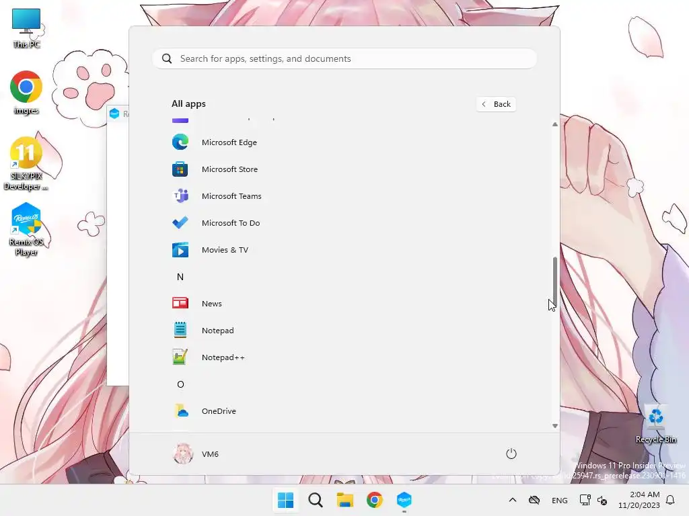
Task: Click OneDrive sync-off tray icon
Action: click(x=534, y=500)
